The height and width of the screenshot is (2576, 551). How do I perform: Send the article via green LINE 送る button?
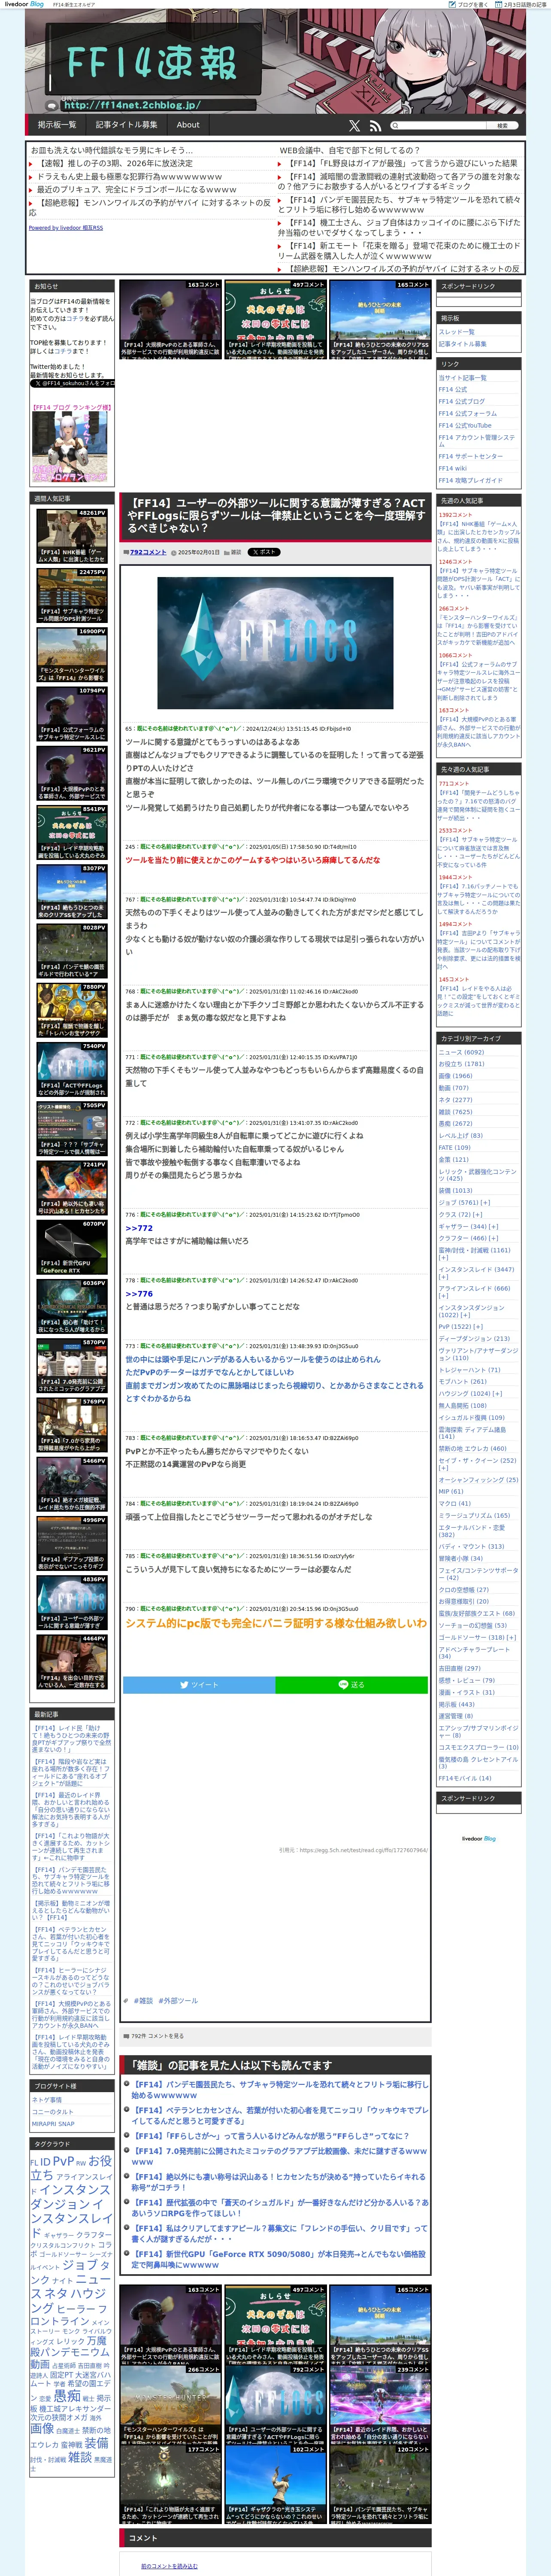[x=352, y=1685]
